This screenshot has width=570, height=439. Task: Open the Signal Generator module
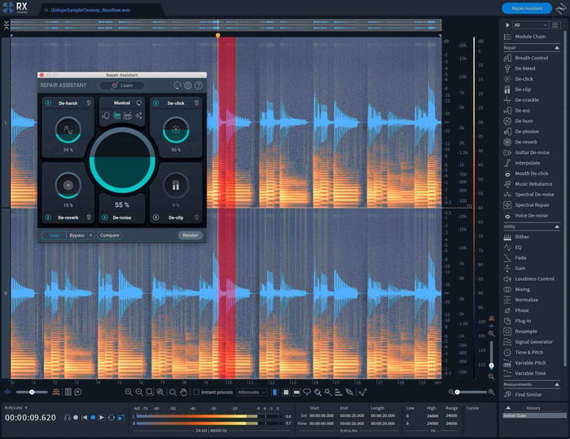pos(528,342)
